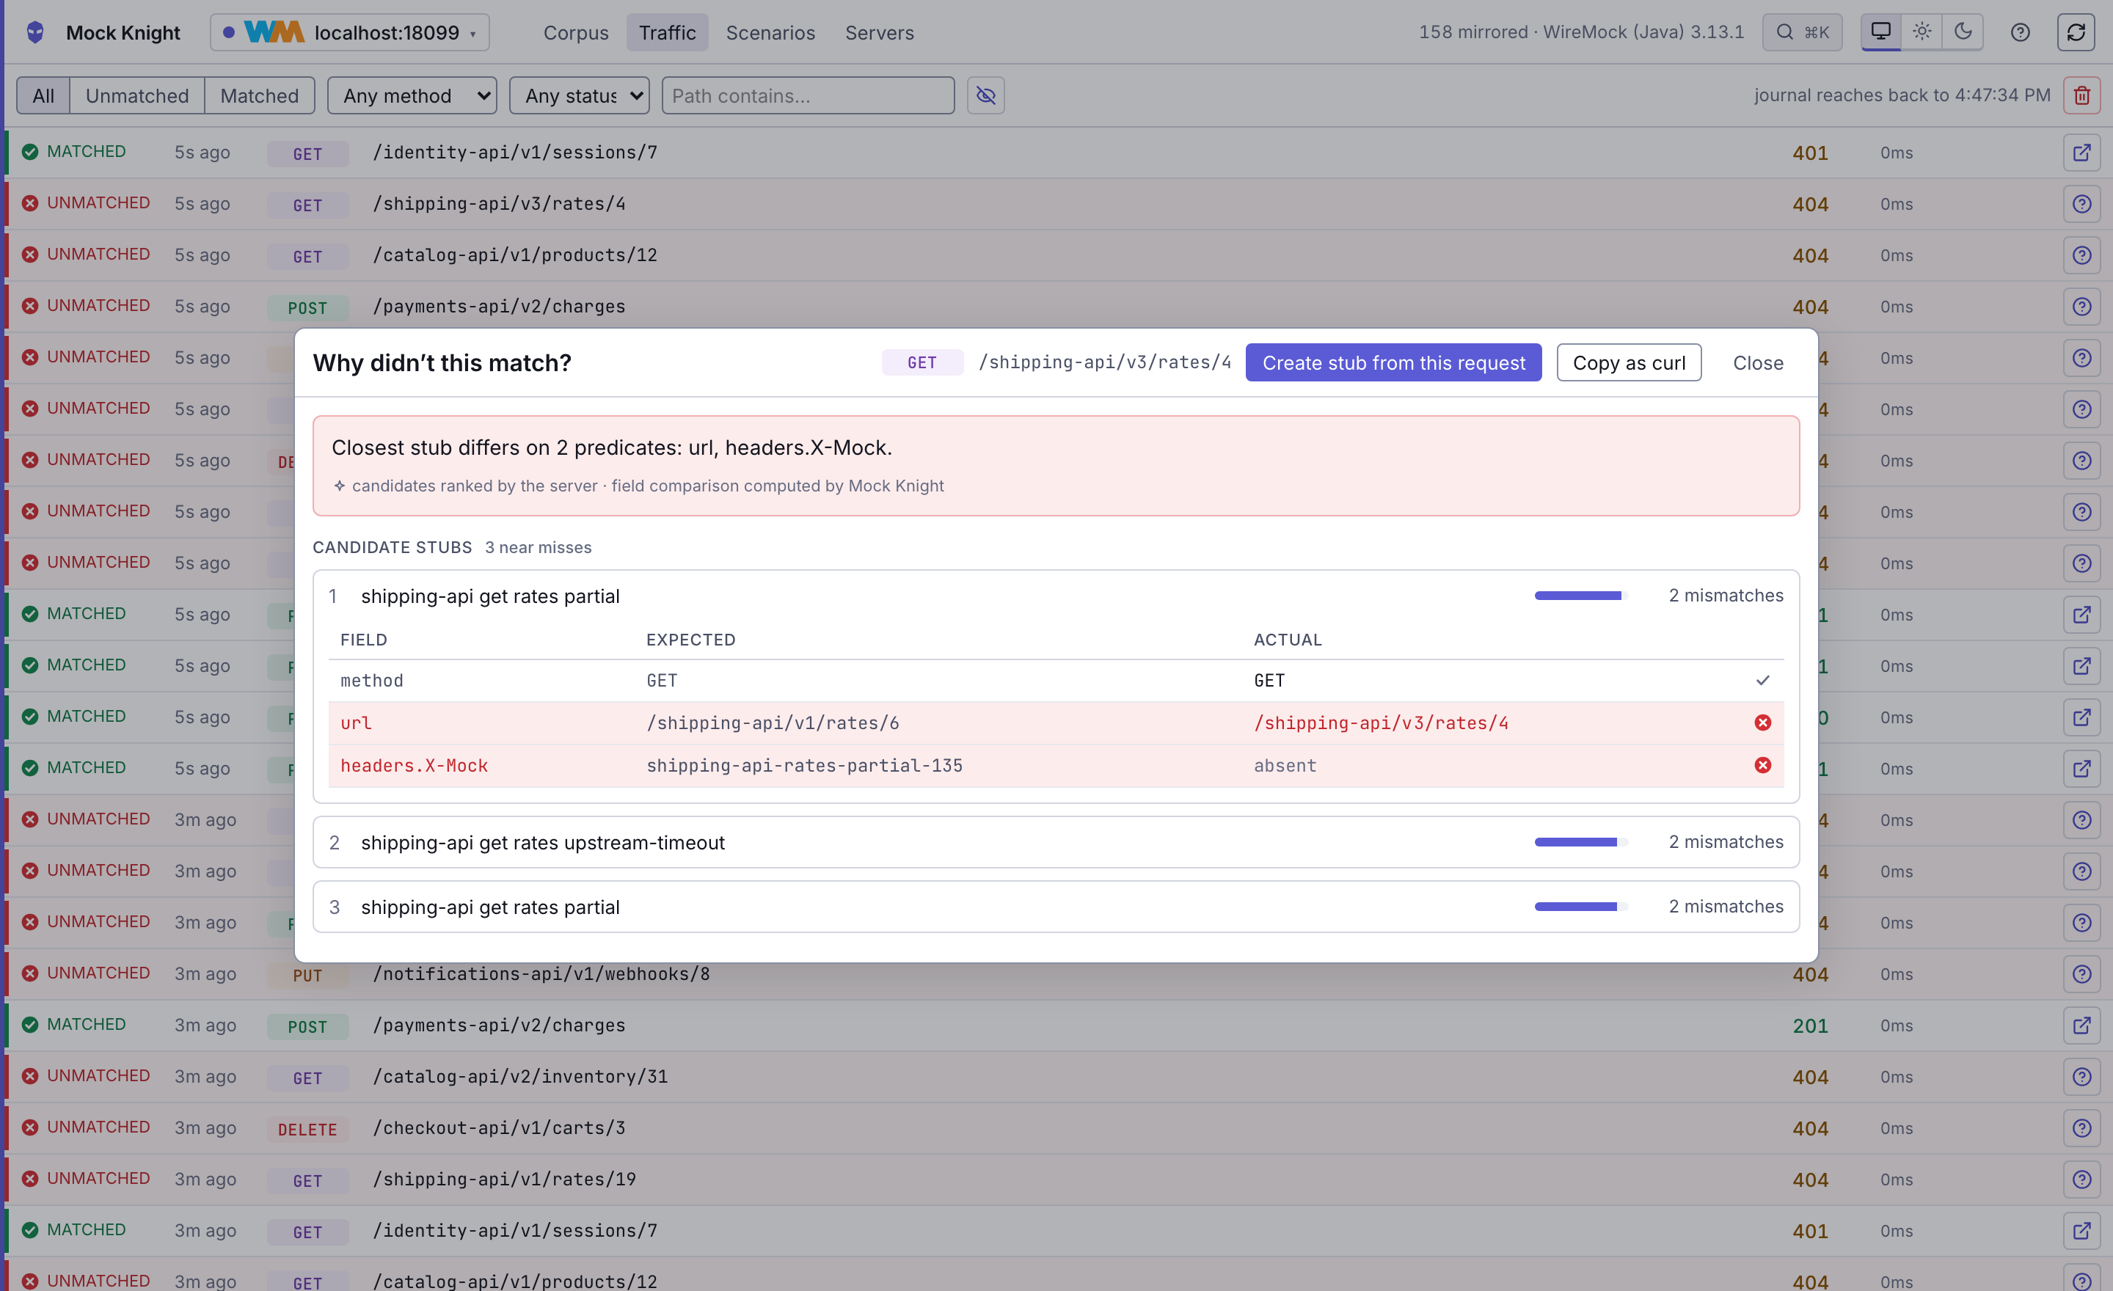Click candidate 1 match score bar

1580,596
